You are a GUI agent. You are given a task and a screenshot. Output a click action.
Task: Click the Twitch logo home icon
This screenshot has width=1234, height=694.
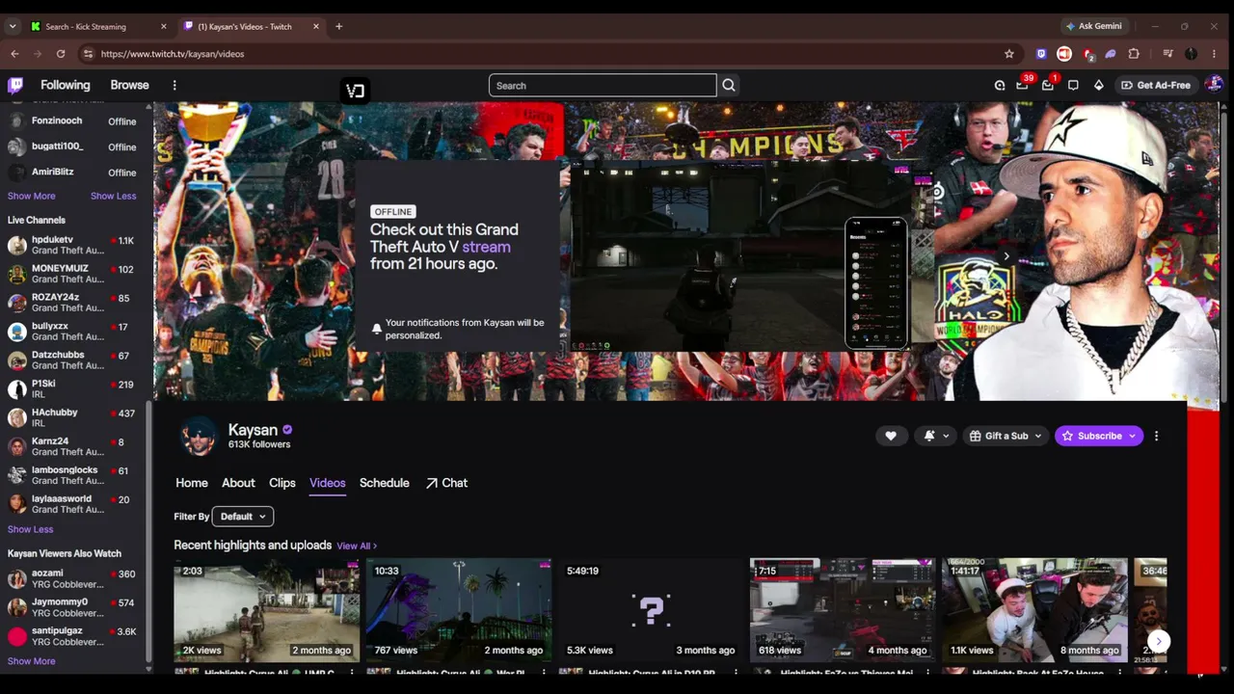15,85
